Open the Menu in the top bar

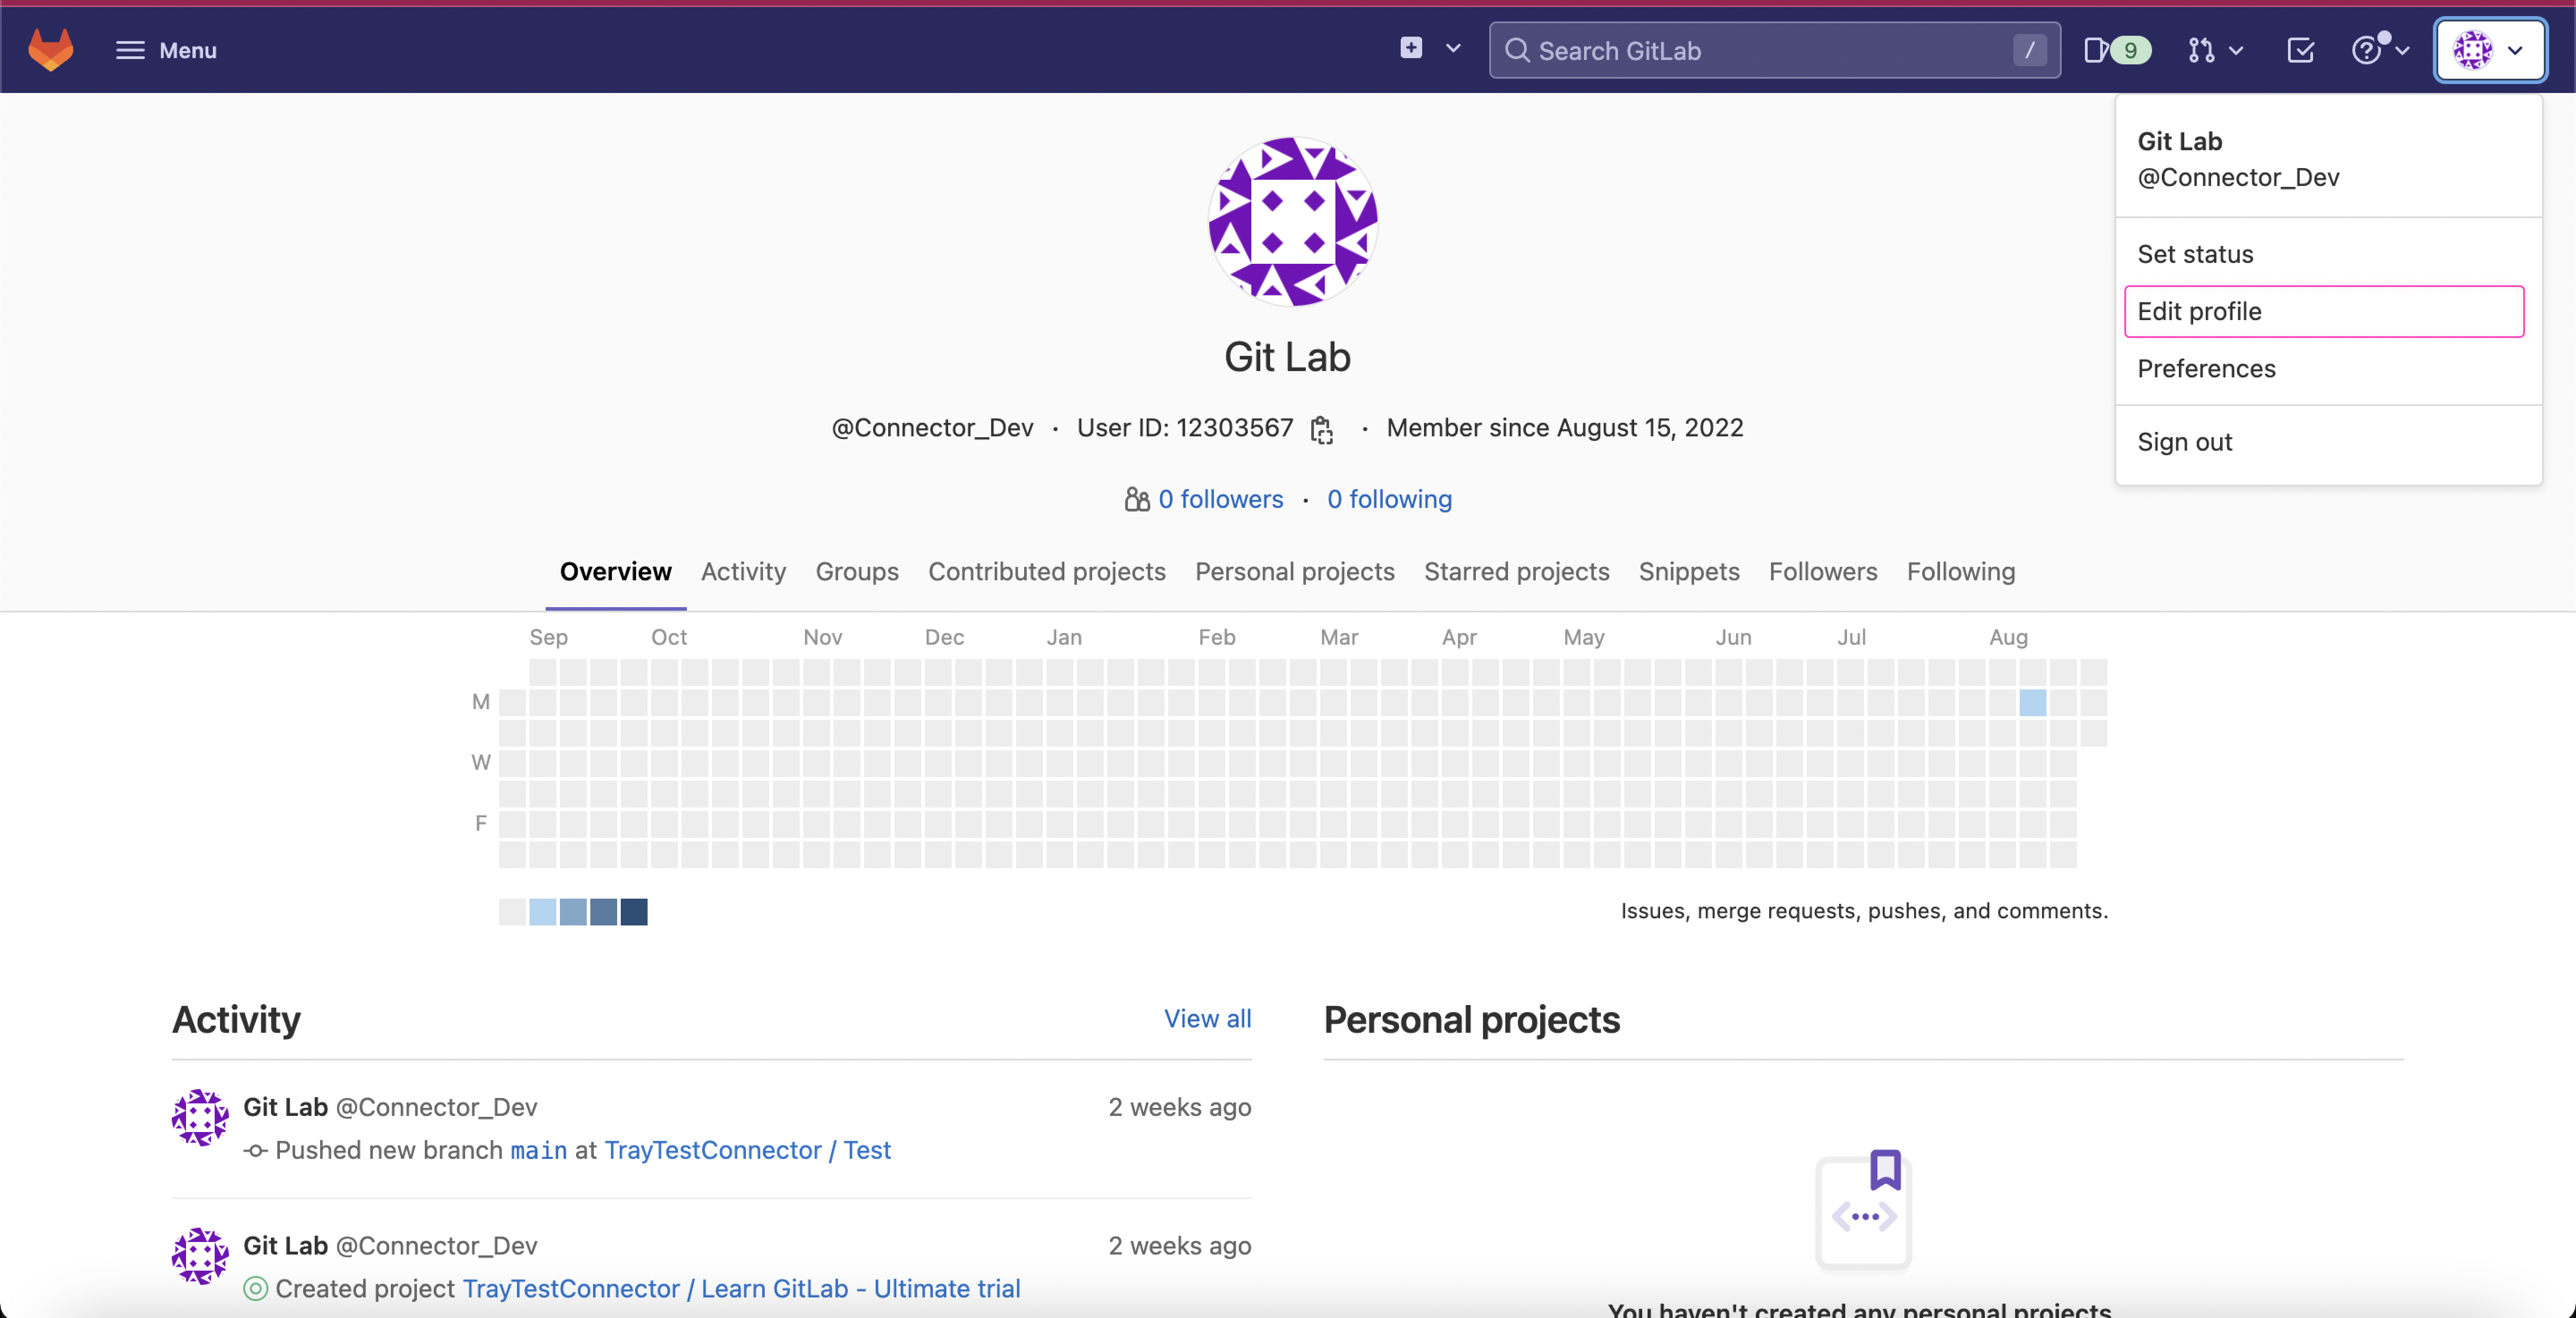pyautogui.click(x=164, y=50)
